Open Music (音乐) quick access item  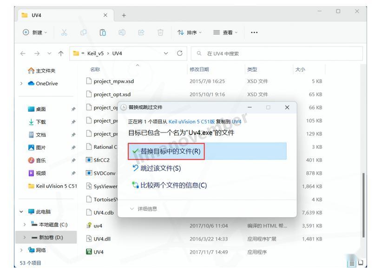(x=37, y=160)
